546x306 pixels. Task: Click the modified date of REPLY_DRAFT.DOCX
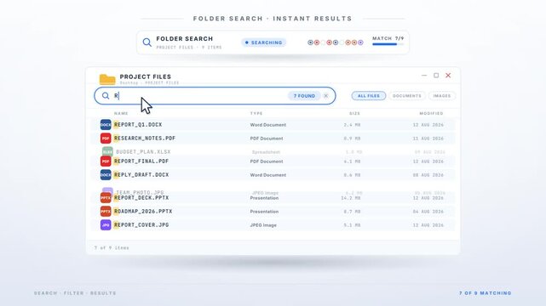tap(428, 175)
